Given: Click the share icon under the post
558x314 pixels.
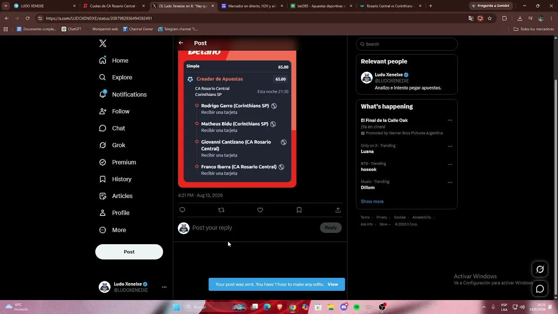Looking at the screenshot, I should pos(338,210).
